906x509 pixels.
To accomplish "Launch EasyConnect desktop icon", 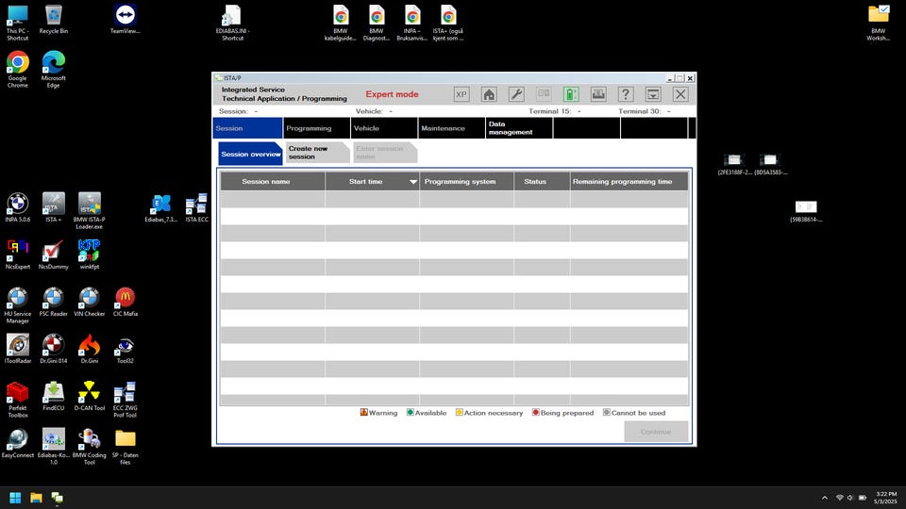I will (x=17, y=444).
